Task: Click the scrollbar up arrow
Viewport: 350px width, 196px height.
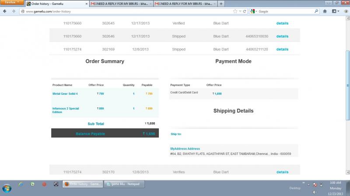Action: coord(348,18)
